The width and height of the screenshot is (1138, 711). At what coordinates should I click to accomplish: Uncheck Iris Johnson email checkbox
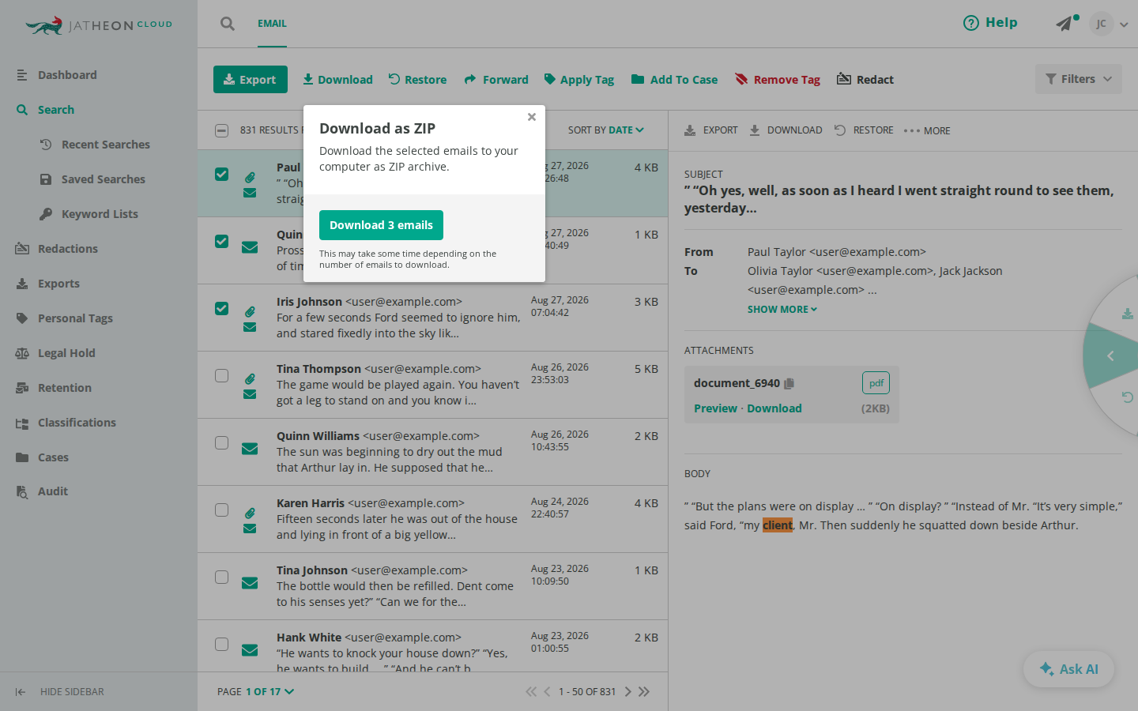[222, 308]
